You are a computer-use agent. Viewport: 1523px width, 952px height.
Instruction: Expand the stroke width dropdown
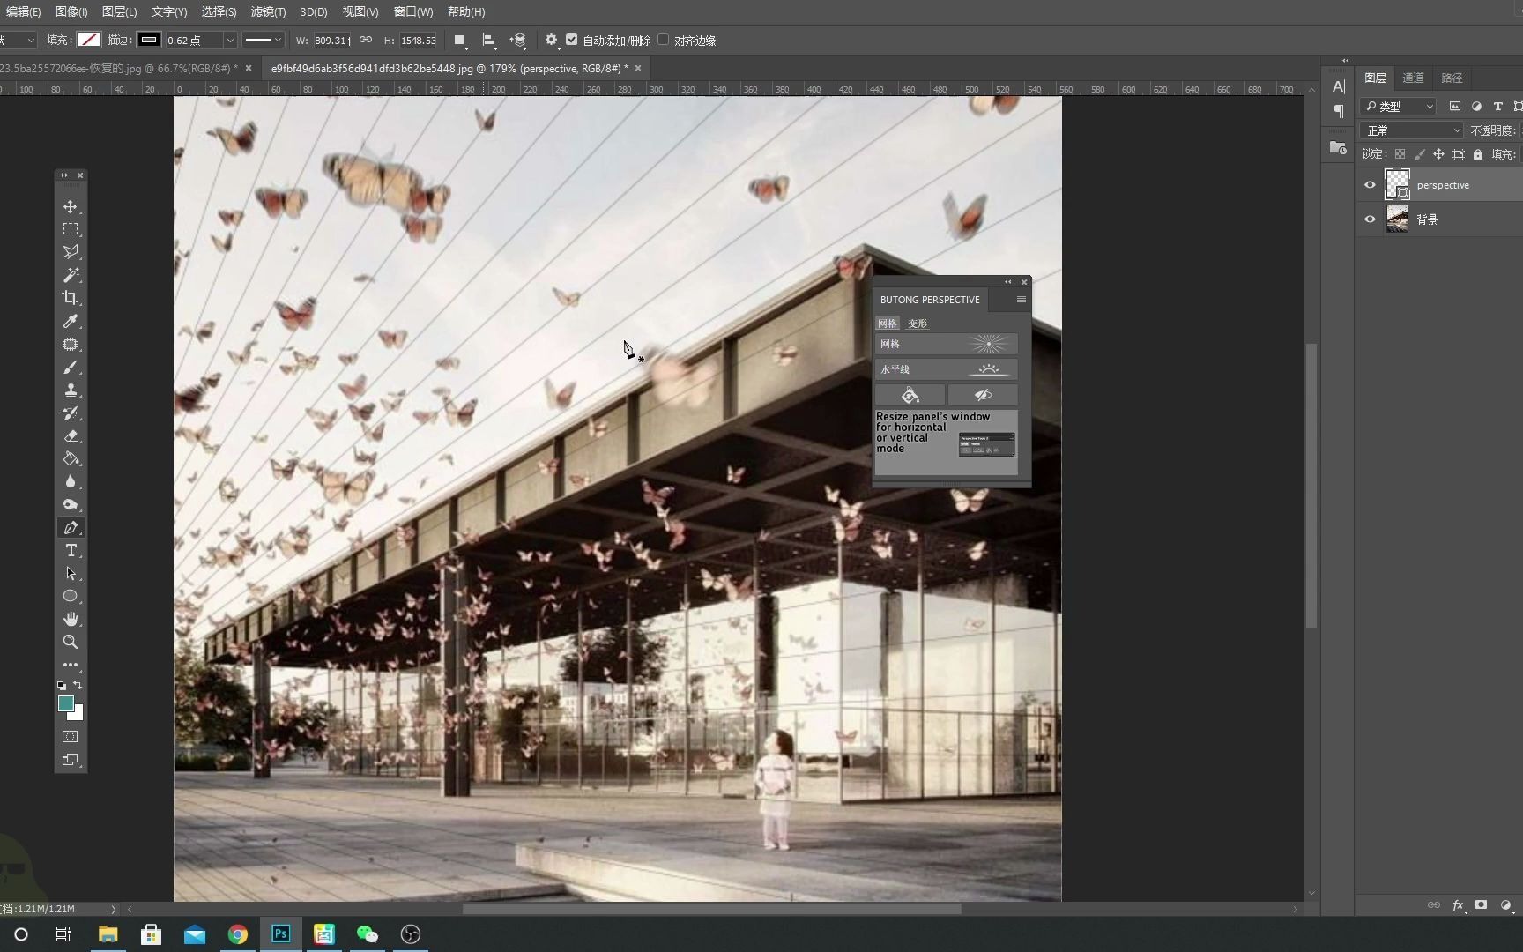click(x=229, y=41)
